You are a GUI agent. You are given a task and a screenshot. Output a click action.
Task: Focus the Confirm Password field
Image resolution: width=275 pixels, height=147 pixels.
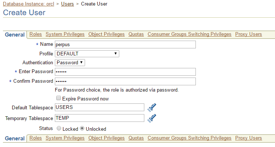coord(125,82)
